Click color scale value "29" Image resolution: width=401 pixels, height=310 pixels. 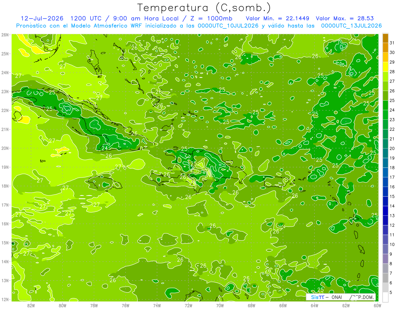coord(392,62)
